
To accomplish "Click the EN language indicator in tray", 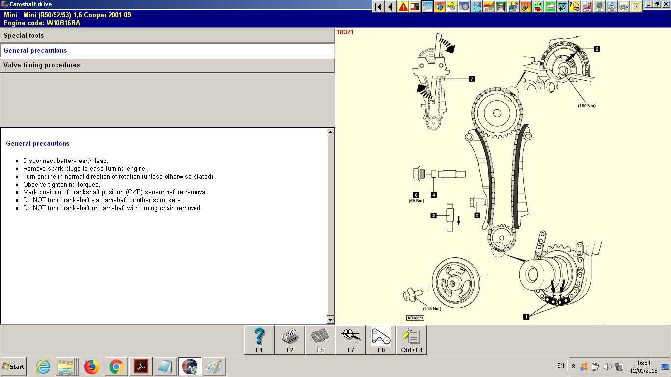I will pos(560,366).
